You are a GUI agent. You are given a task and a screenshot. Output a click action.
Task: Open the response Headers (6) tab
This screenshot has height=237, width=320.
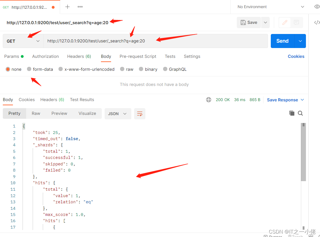(x=52, y=100)
